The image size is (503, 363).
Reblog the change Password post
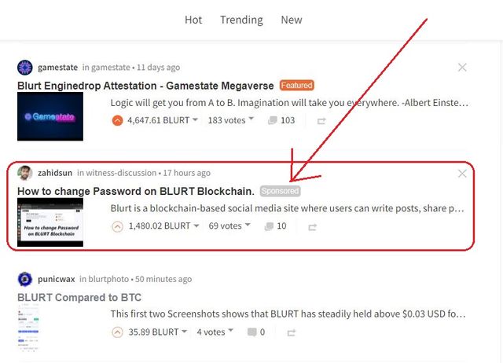(313, 227)
